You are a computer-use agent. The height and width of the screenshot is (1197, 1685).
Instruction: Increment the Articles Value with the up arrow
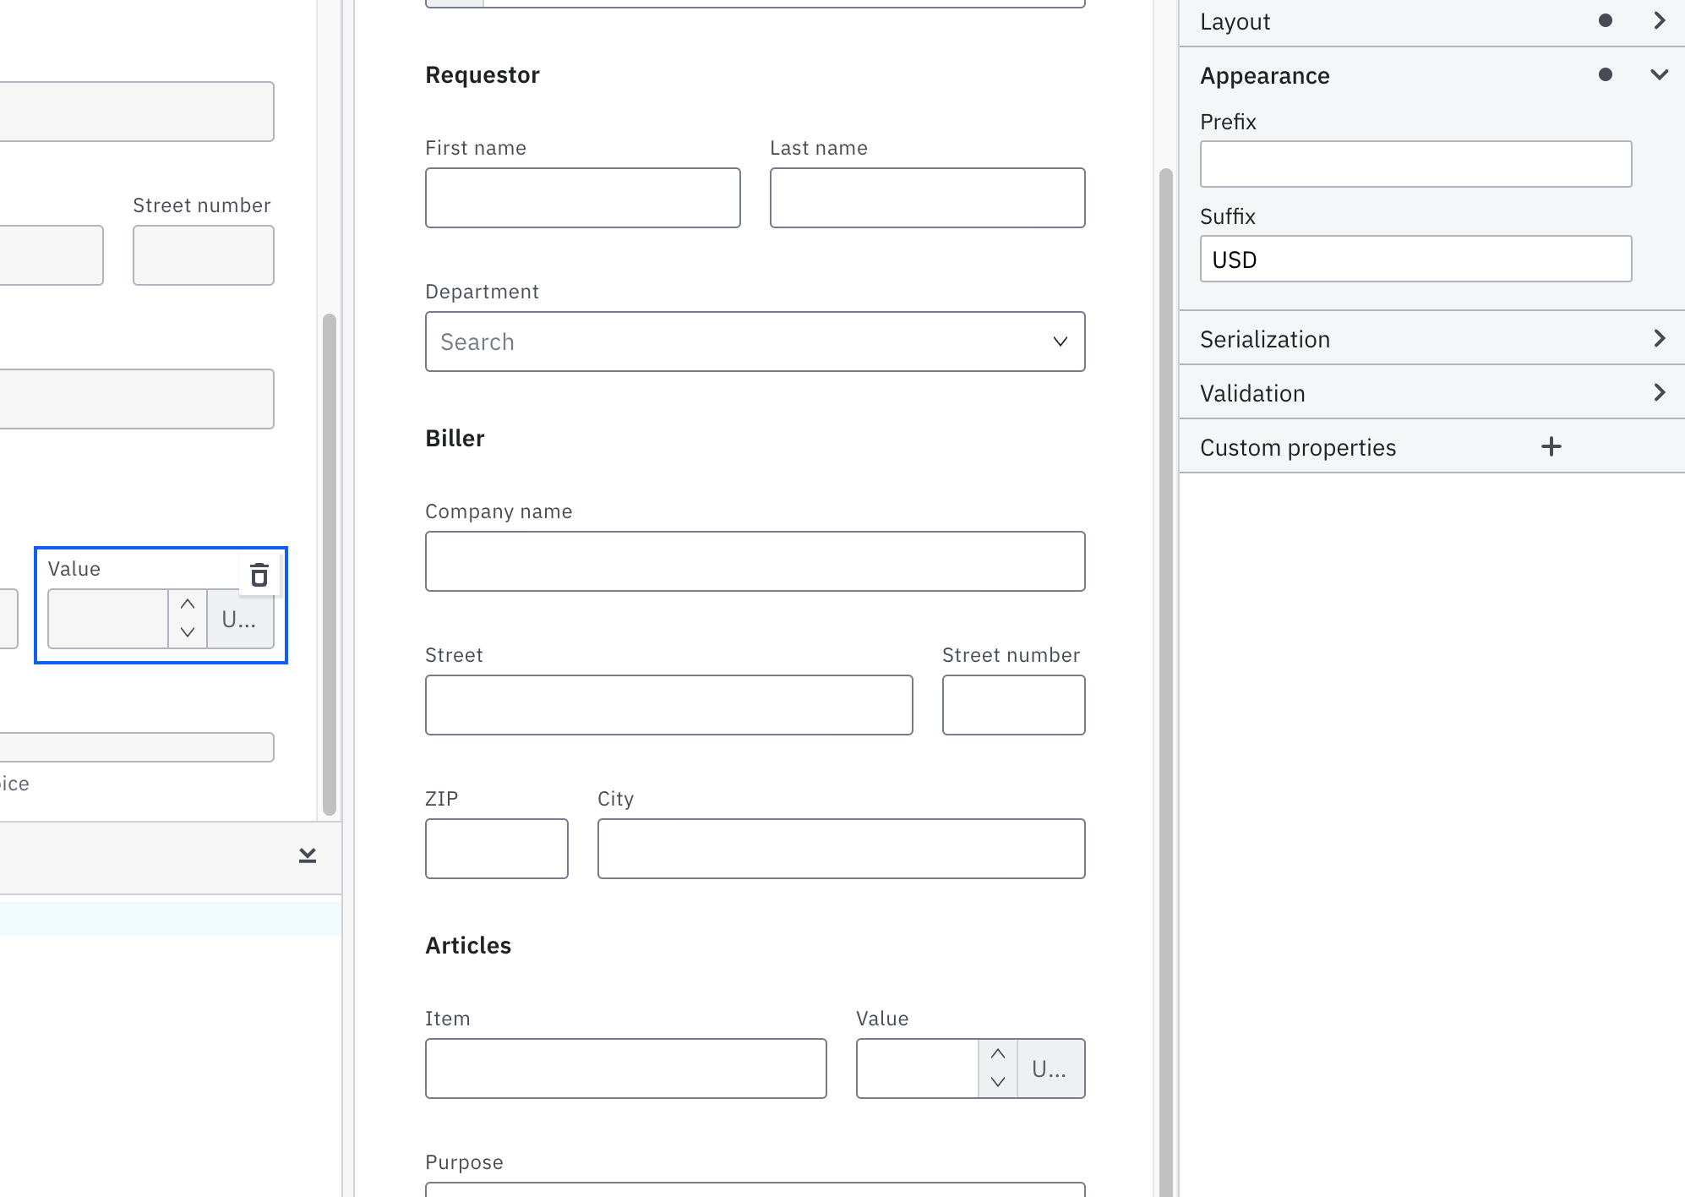click(998, 1054)
